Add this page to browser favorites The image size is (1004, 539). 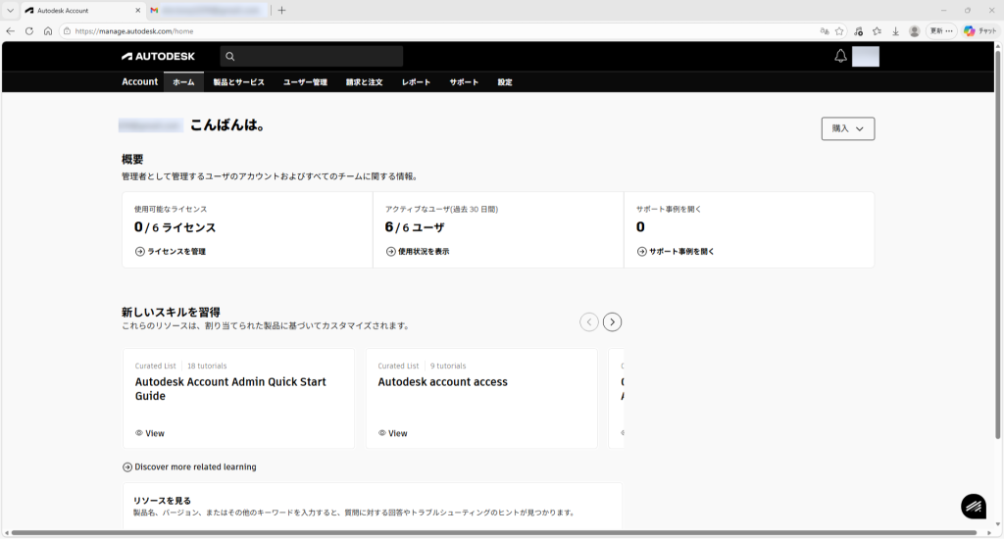point(839,31)
